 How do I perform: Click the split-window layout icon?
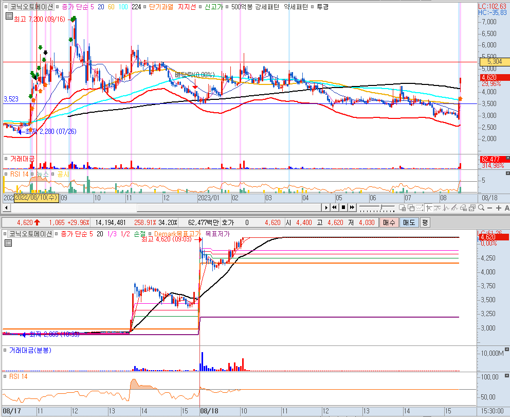(x=403, y=207)
